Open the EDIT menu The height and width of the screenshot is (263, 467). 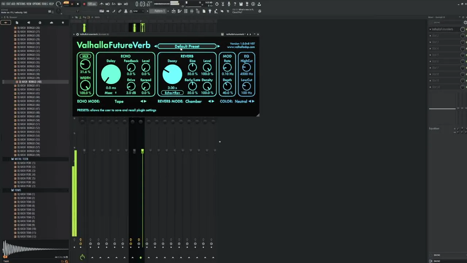pos(8,4)
